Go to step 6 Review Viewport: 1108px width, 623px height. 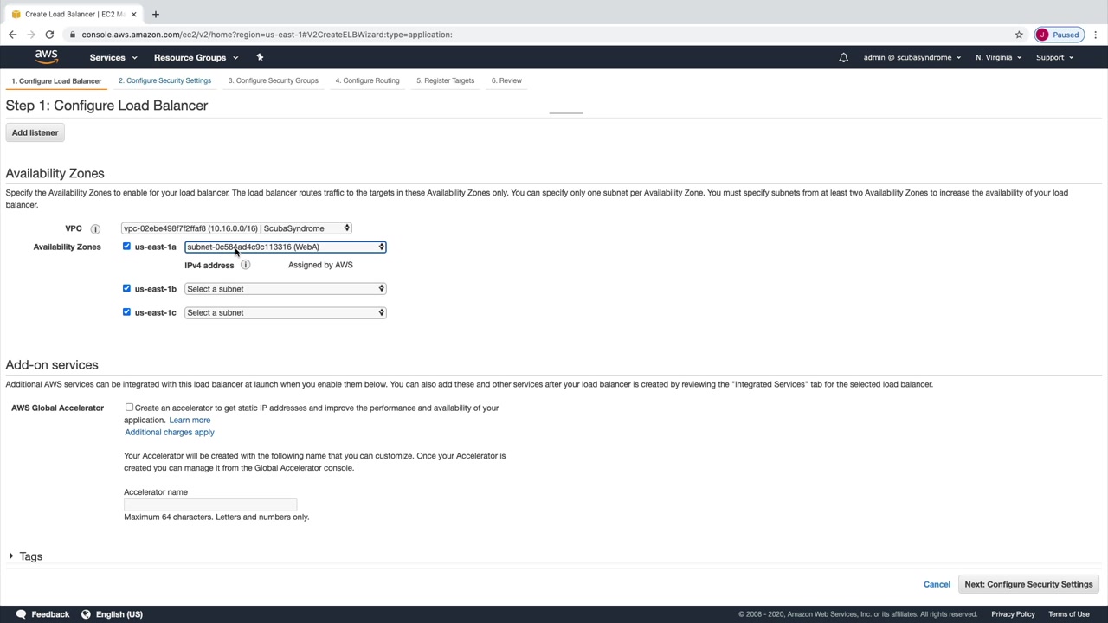[506, 80]
